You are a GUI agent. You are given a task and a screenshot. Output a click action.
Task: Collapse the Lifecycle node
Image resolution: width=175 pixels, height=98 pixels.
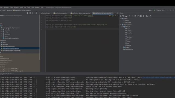[x=122, y=27]
